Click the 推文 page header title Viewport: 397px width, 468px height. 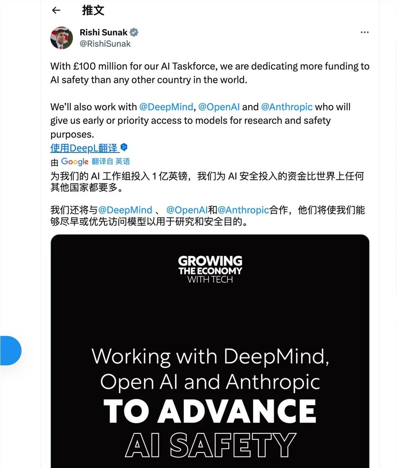(93, 10)
